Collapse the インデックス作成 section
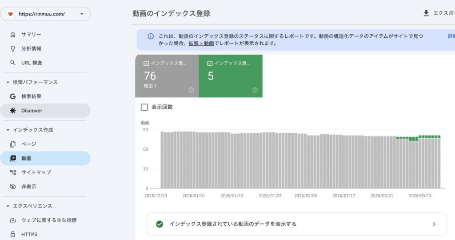 pos(8,130)
